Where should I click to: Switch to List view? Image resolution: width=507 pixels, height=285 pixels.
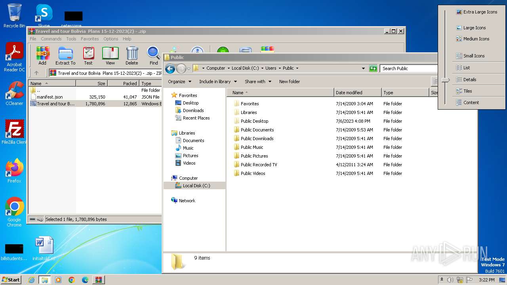click(x=463, y=68)
